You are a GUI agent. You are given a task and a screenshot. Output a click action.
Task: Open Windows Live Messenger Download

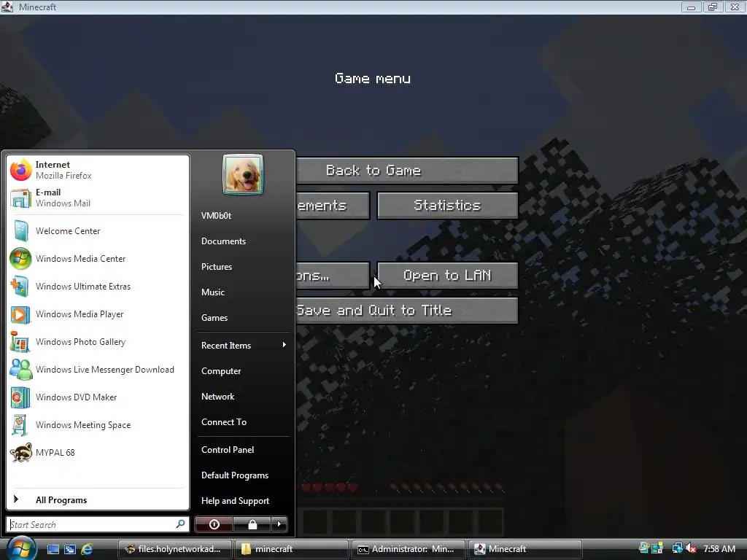tap(98, 370)
